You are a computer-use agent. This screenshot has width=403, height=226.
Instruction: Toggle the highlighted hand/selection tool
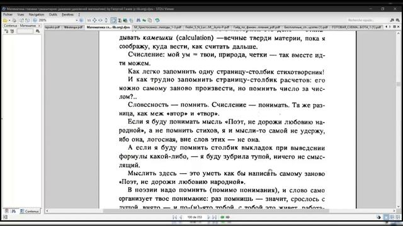point(113,20)
